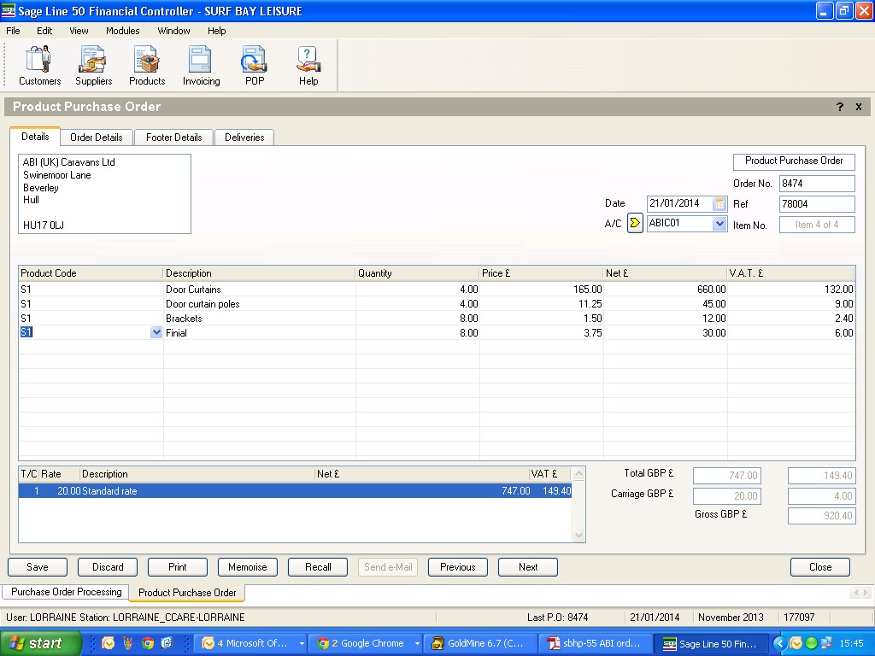Click into the Ref field containing 78004
The image size is (875, 656).
point(816,204)
